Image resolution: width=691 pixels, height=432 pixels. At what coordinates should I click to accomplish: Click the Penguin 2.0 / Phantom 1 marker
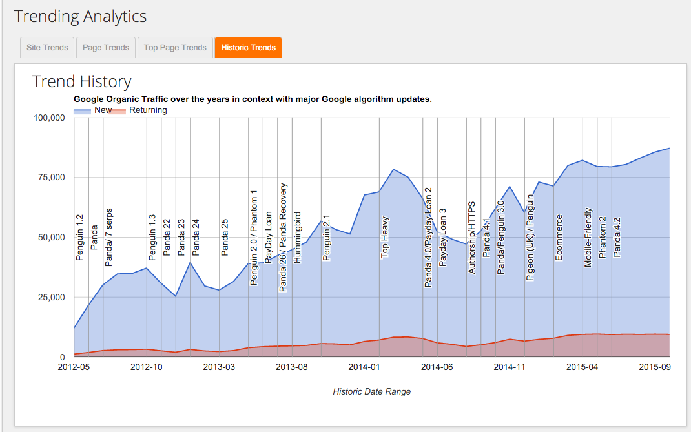(253, 239)
